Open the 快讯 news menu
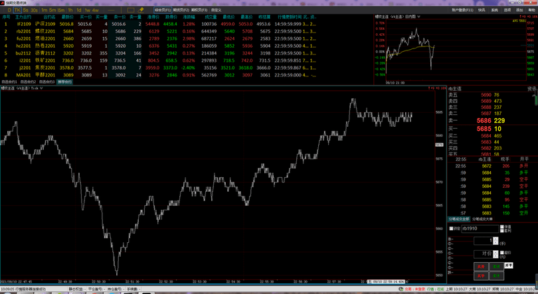538x294 pixels. coord(482,10)
